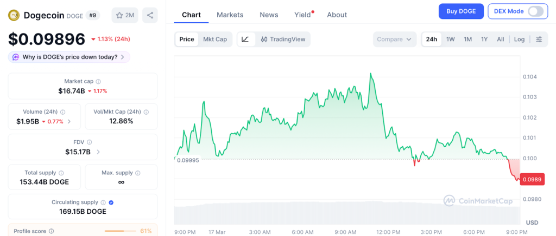Open the Compare dropdown
The width and height of the screenshot is (556, 236).
pyautogui.click(x=394, y=40)
